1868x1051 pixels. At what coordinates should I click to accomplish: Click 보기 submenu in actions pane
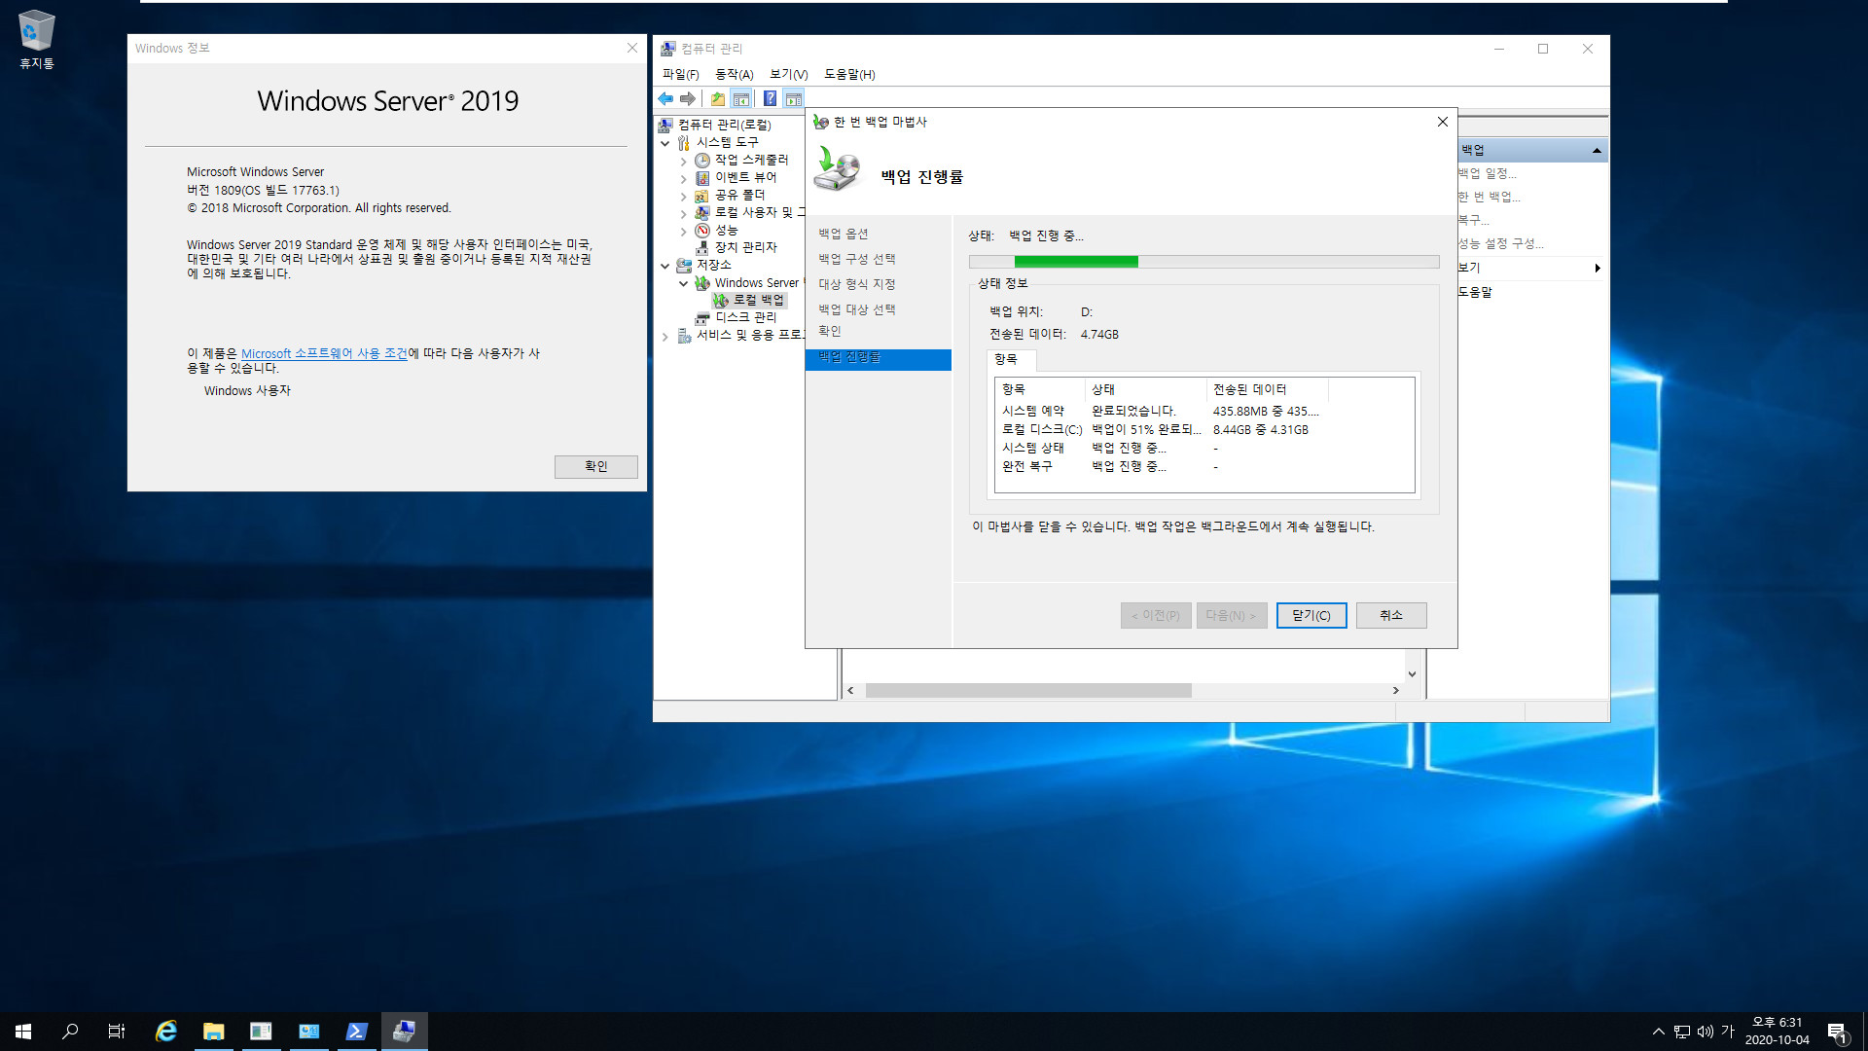[1530, 268]
